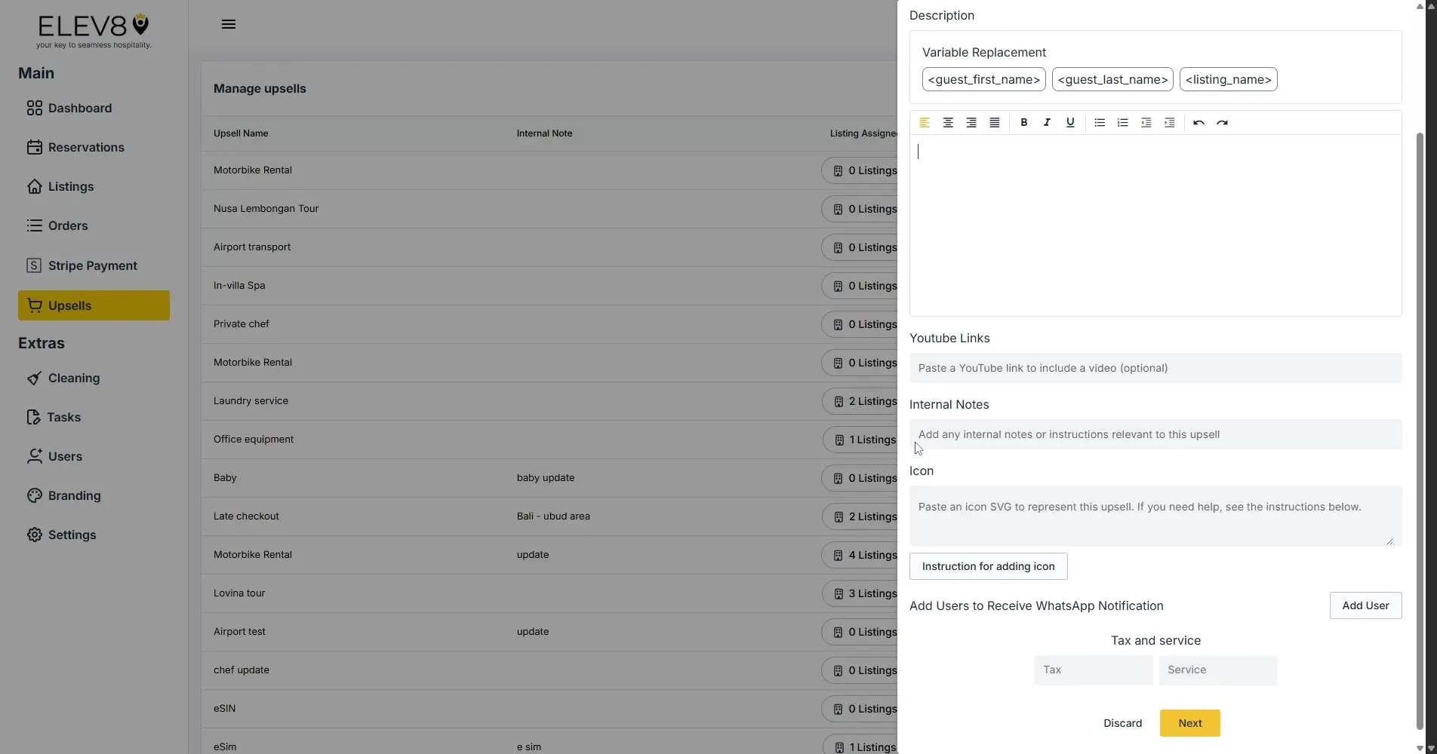The height and width of the screenshot is (754, 1437).
Task: Navigate to Stripe Payment in the sidebar
Action: tap(92, 265)
